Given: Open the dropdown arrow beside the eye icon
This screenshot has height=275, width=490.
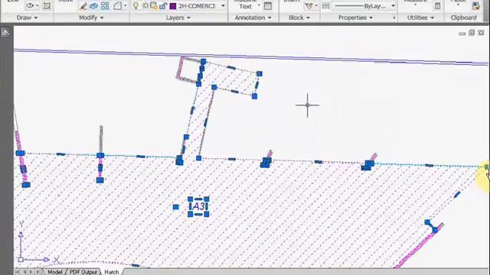Looking at the screenshot, I should coord(38,5).
